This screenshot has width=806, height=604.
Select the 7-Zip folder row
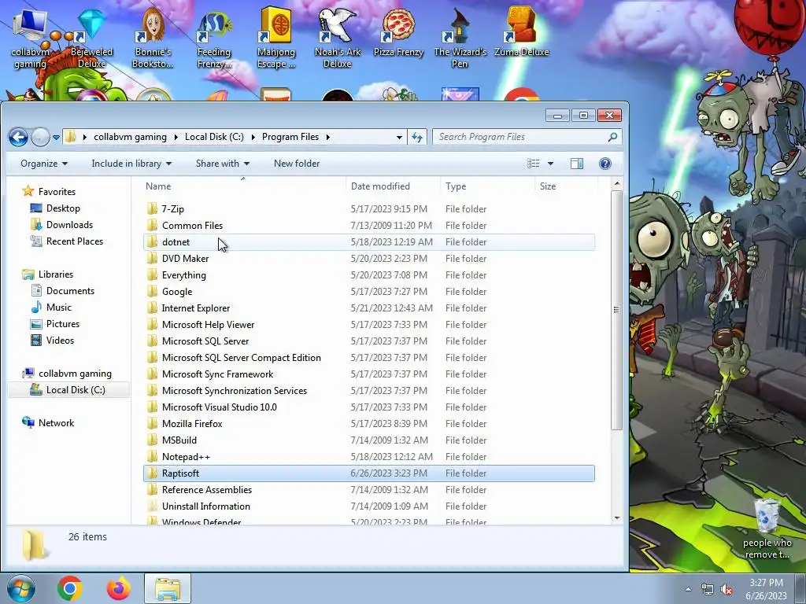369,209
